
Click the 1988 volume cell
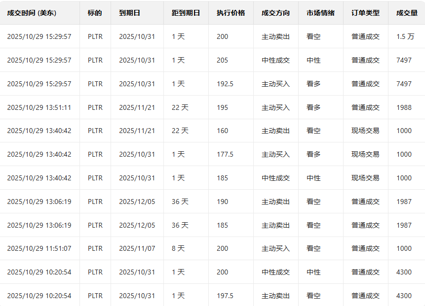click(403, 107)
